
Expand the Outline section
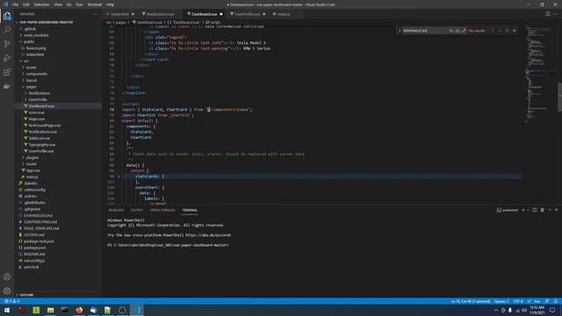[26, 295]
